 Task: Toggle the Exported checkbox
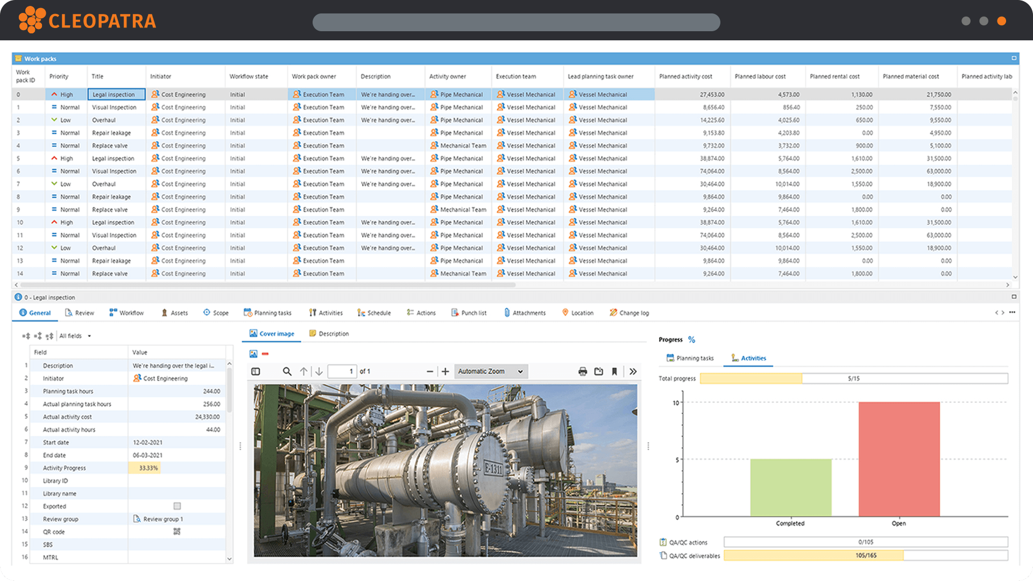click(177, 506)
